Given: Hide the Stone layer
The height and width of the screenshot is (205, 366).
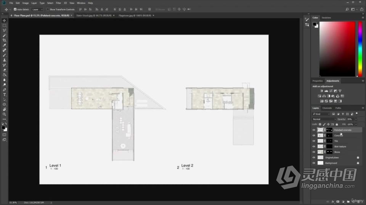Looking at the screenshot, I should [x=314, y=152].
